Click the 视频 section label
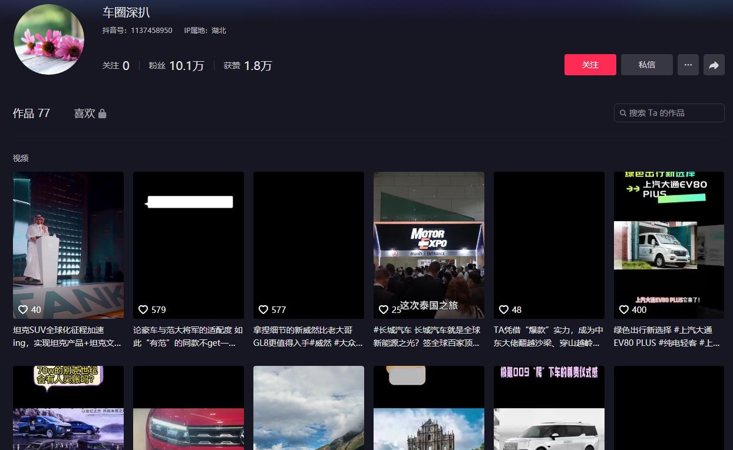Screen dimensions: 733x450 click(x=21, y=158)
